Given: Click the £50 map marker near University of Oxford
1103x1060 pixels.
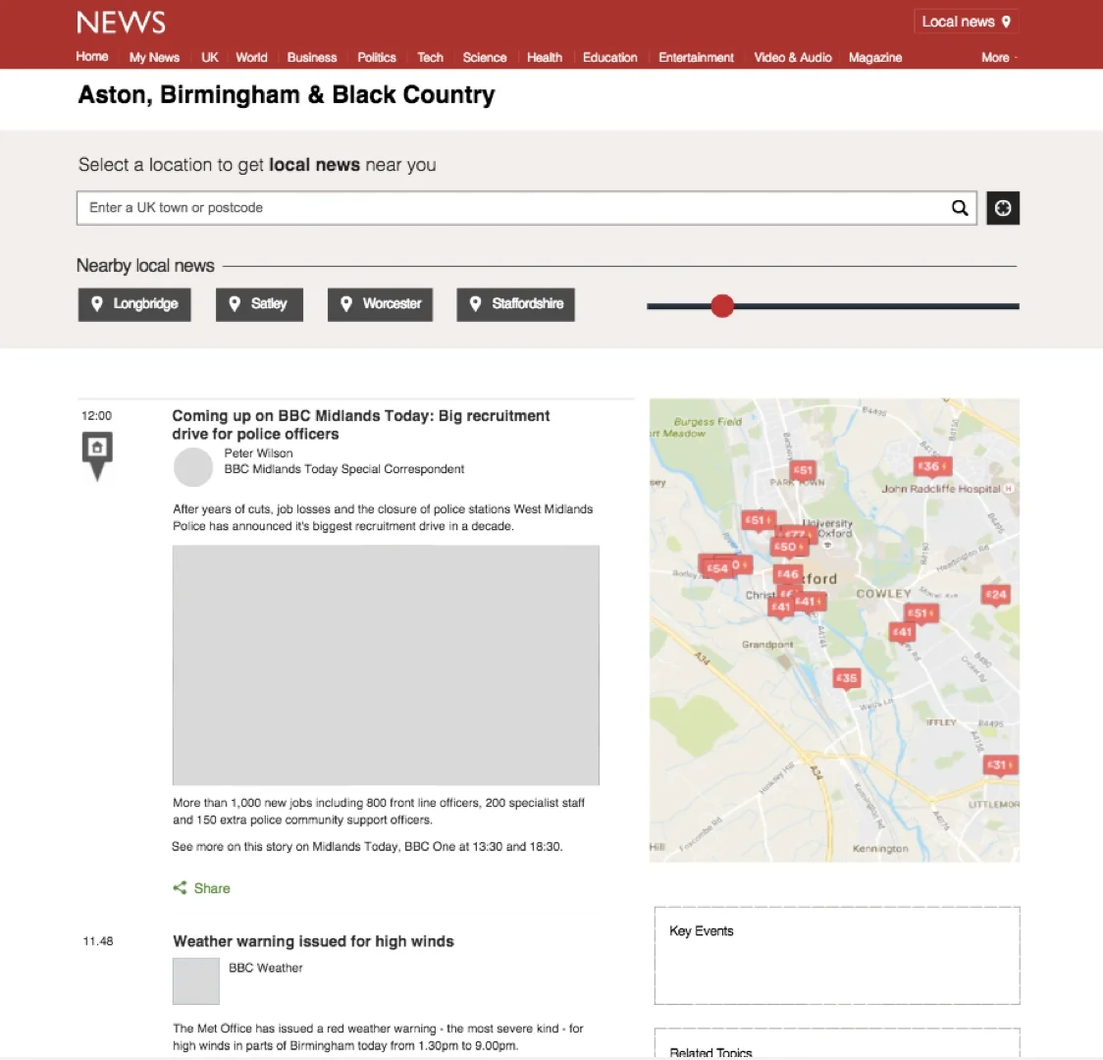Looking at the screenshot, I should (x=788, y=547).
